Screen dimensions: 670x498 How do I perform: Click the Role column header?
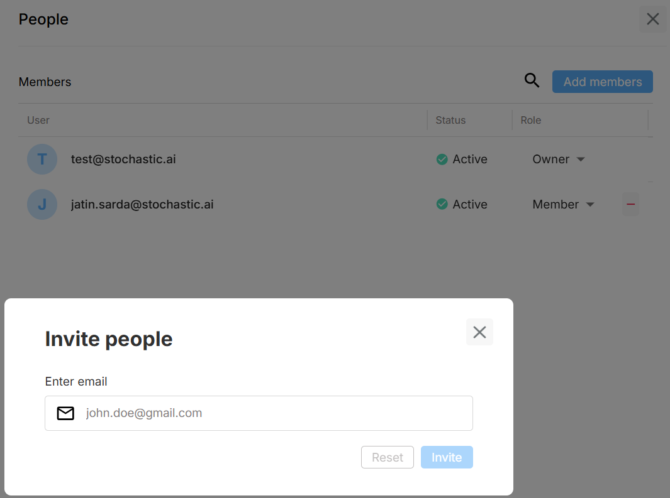(x=531, y=120)
